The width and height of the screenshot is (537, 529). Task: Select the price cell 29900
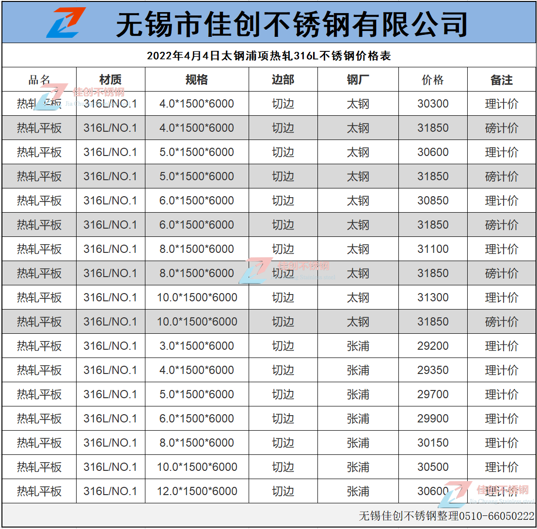[433, 419]
